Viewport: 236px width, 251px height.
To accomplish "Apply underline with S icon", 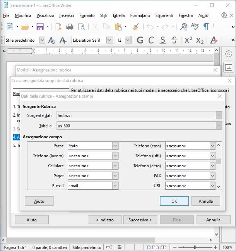I will 163,40.
